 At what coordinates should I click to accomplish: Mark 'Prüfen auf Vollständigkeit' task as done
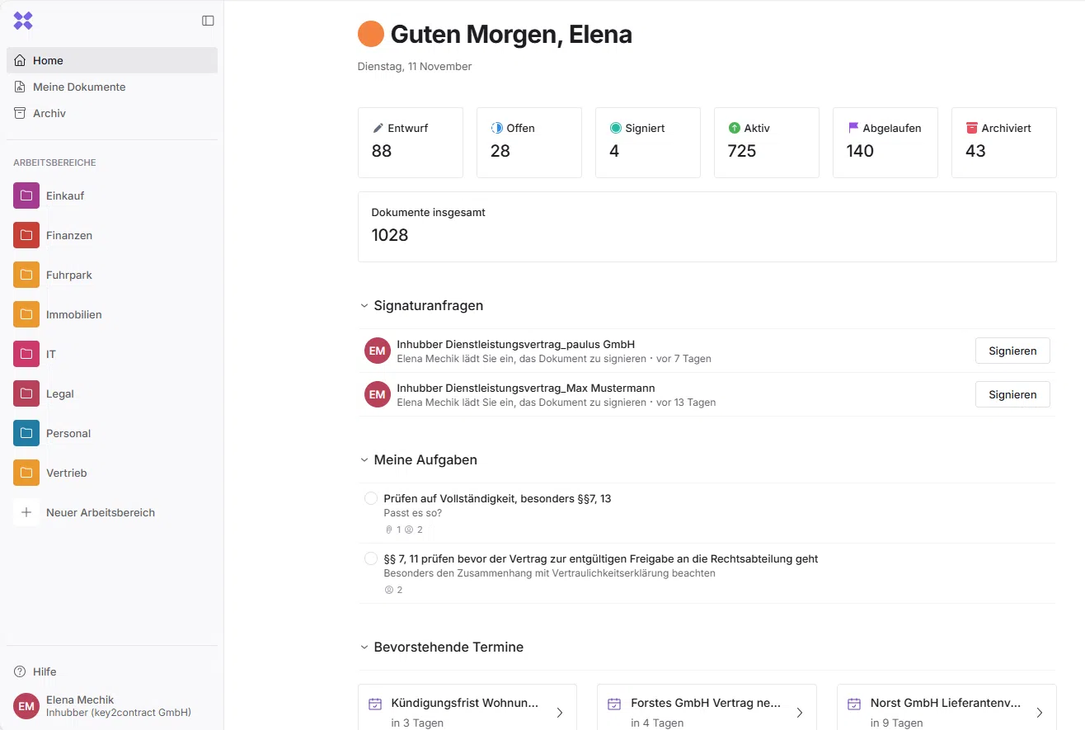click(371, 498)
